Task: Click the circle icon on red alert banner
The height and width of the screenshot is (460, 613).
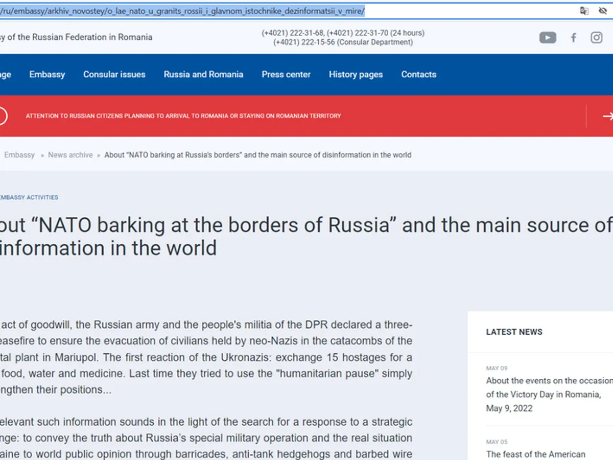Action: click(x=2, y=116)
